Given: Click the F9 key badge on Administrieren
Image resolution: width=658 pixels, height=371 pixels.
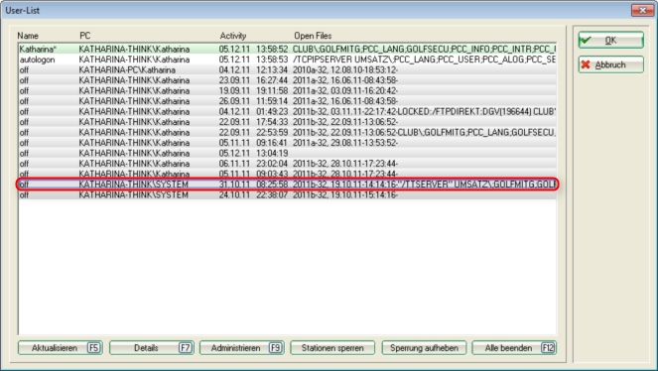Looking at the screenshot, I should click(275, 348).
